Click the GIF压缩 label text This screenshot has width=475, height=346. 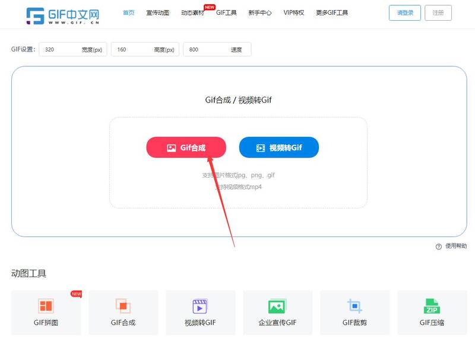[x=432, y=323]
